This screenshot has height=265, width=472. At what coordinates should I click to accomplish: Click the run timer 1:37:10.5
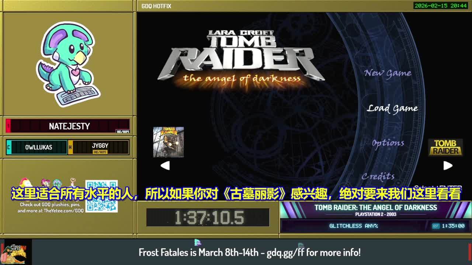[x=209, y=218]
